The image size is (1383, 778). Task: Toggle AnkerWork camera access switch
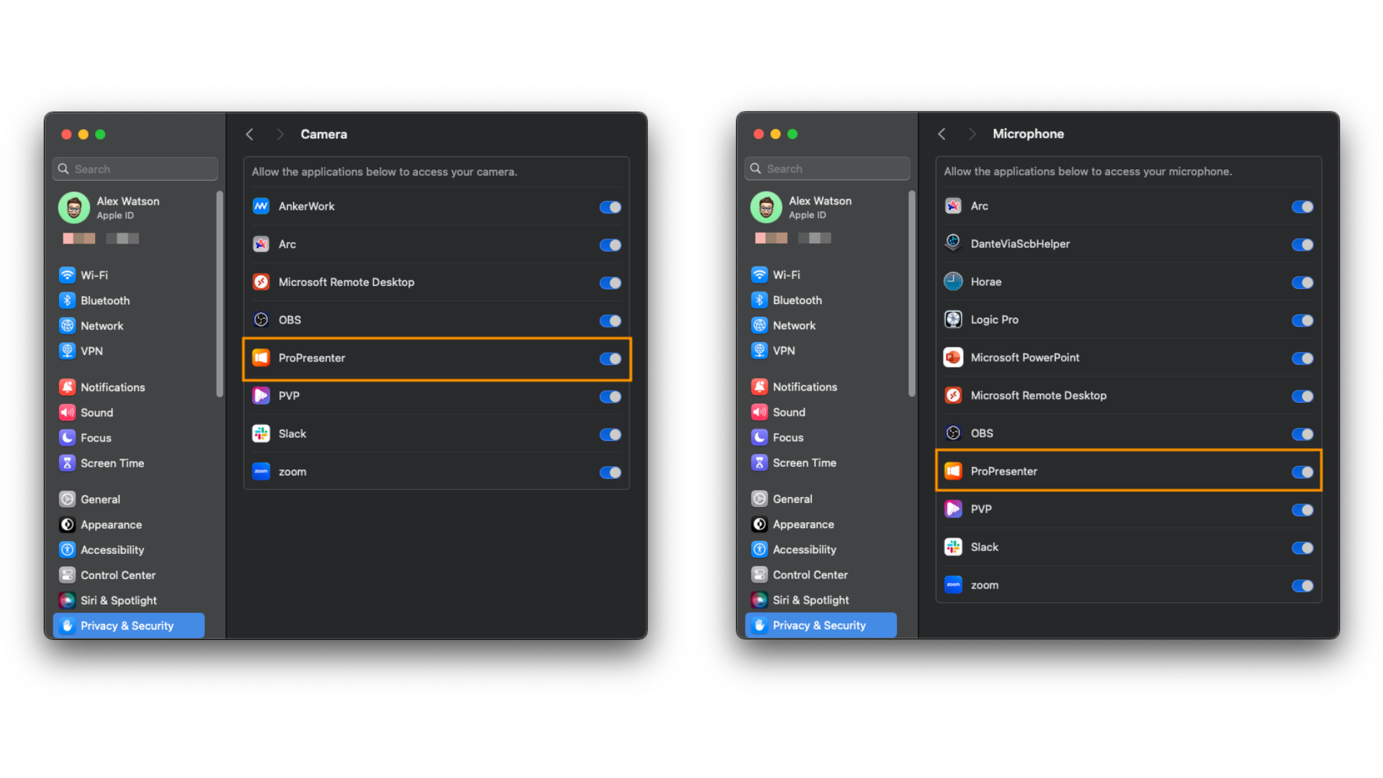click(610, 207)
